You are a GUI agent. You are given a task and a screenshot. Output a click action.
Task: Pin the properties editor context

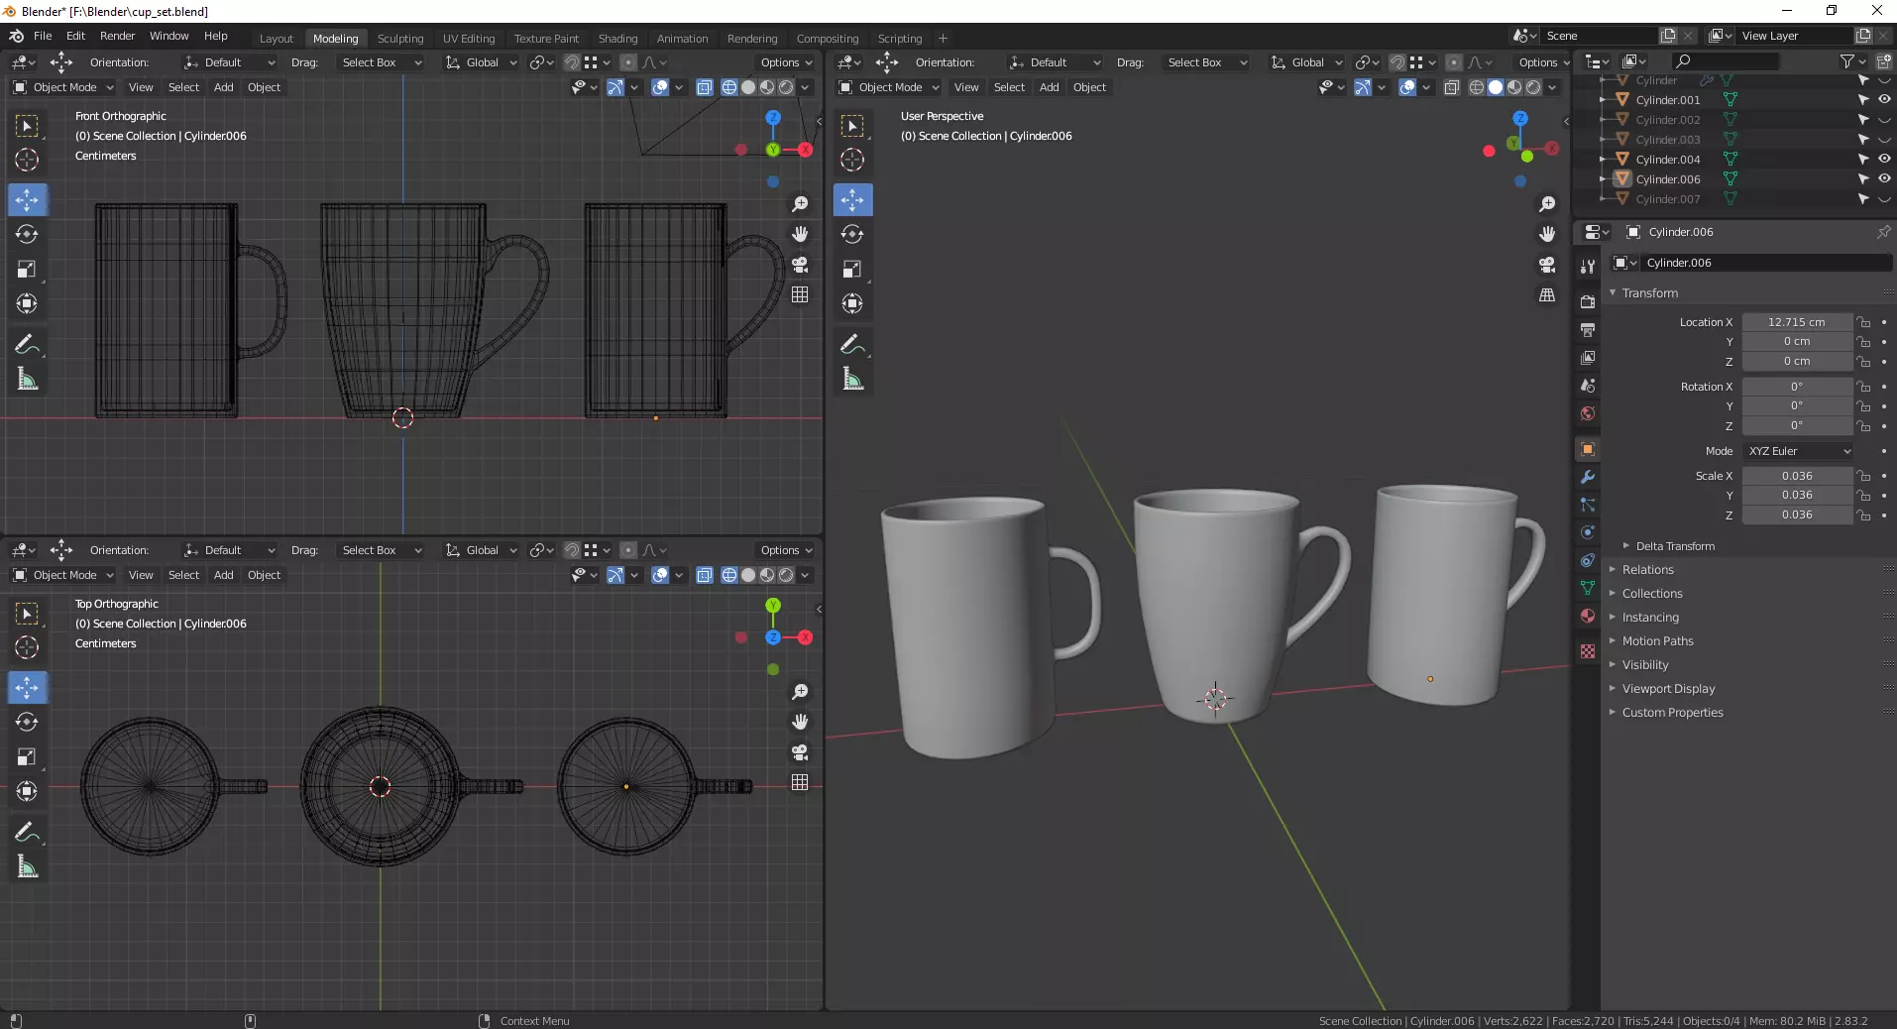coord(1883,232)
